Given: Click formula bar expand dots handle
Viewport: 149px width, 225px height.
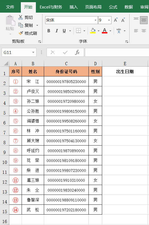Looking at the screenshot, I should point(41,52).
